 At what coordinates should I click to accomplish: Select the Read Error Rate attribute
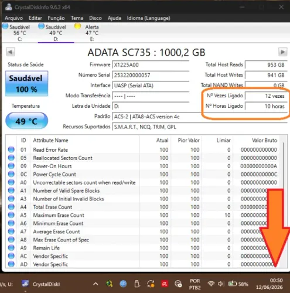click(x=50, y=149)
